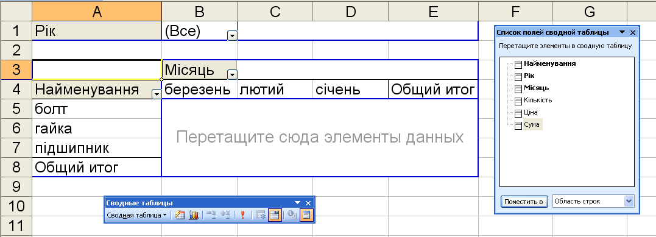Click the Поместить в button
Screen dimensions: 656x237
pos(524,202)
